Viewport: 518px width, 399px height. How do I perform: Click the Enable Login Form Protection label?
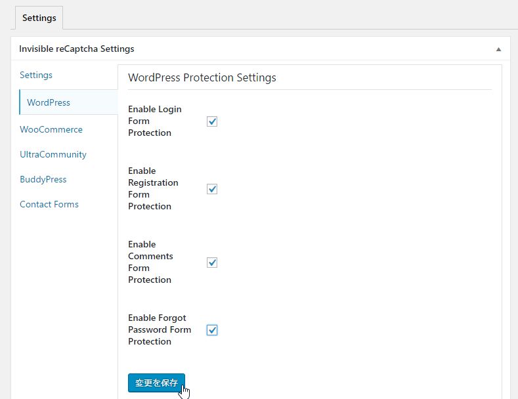pyautogui.click(x=154, y=121)
